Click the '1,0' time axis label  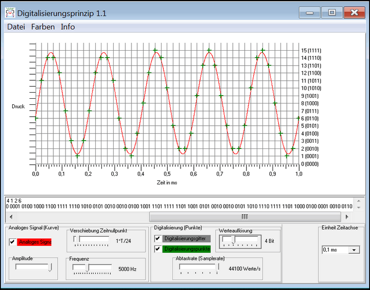tap(299, 174)
